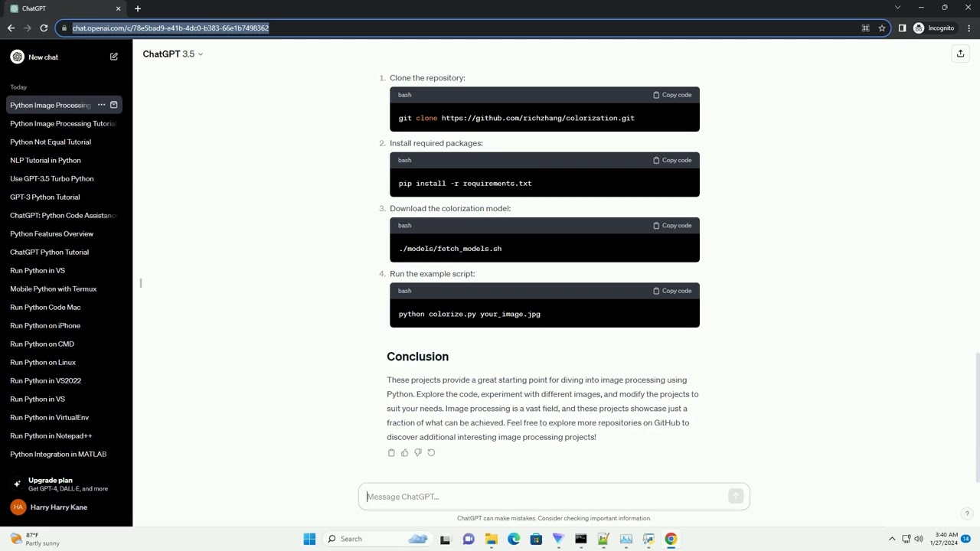Open the Python Features Overview chat
980x551 pixels.
pos(64,233)
